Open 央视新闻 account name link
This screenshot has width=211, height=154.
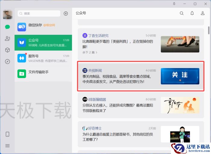click(x=95, y=70)
